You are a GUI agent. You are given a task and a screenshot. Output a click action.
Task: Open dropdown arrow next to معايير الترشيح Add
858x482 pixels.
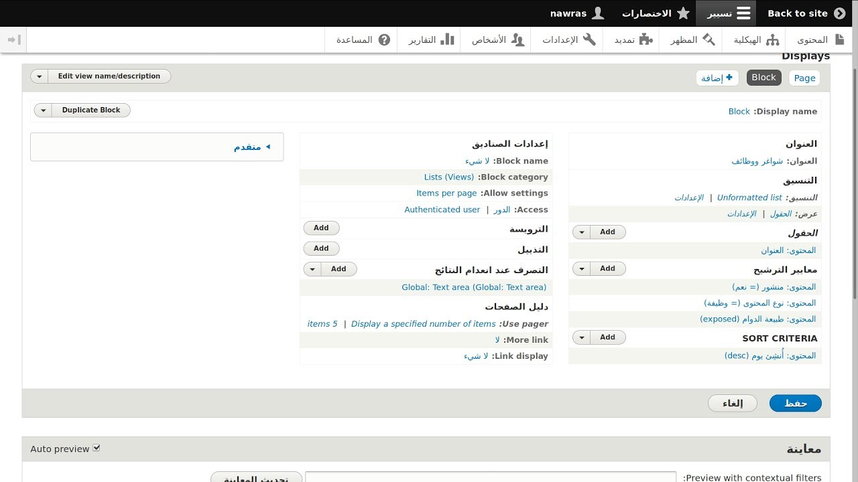click(x=582, y=269)
